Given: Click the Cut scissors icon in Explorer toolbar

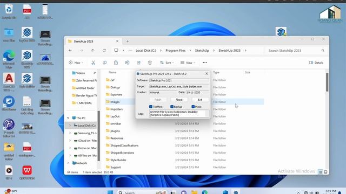Looking at the screenshot, I should (x=93, y=63).
